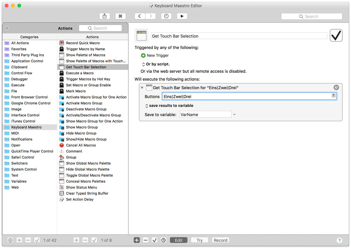Collapse the Get Touch Bar Selection action
The image size is (351, 248).
pos(142,88)
